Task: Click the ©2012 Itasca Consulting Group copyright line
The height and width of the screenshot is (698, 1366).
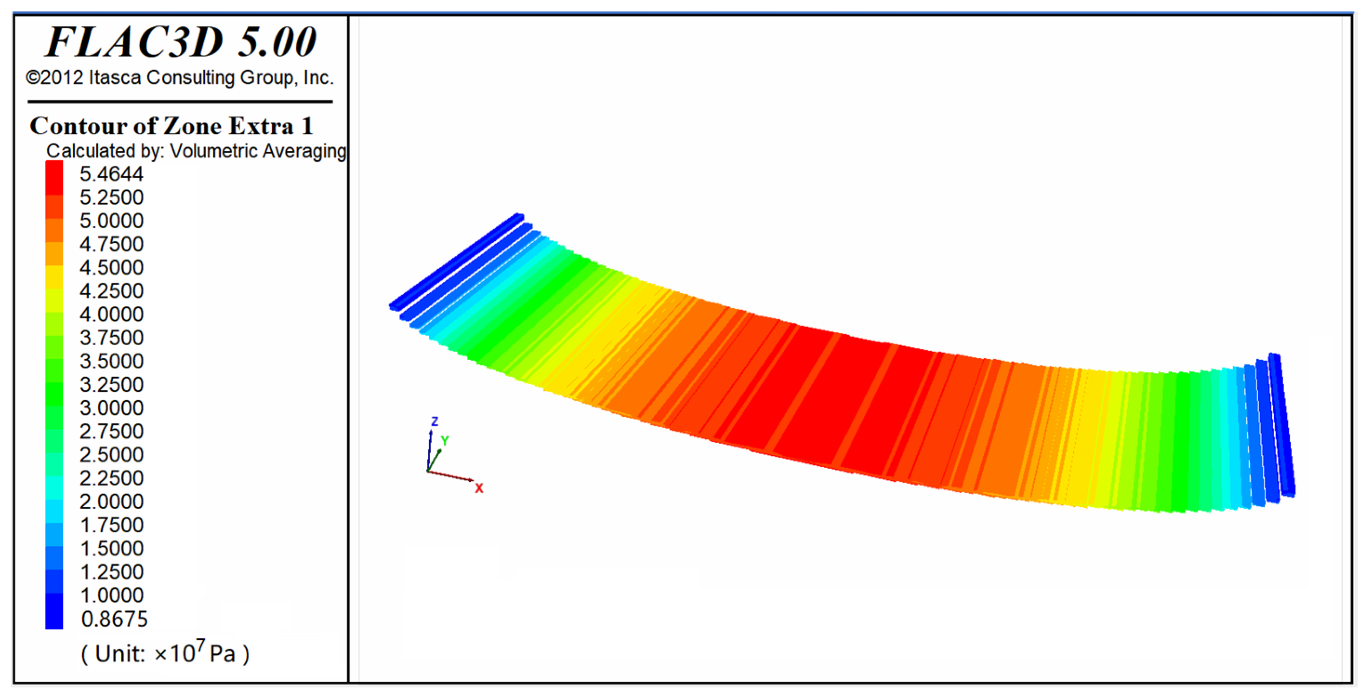Action: point(180,78)
